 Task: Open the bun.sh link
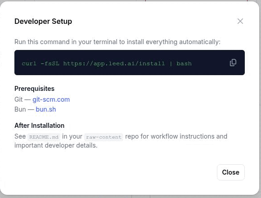pyautogui.click(x=46, y=109)
